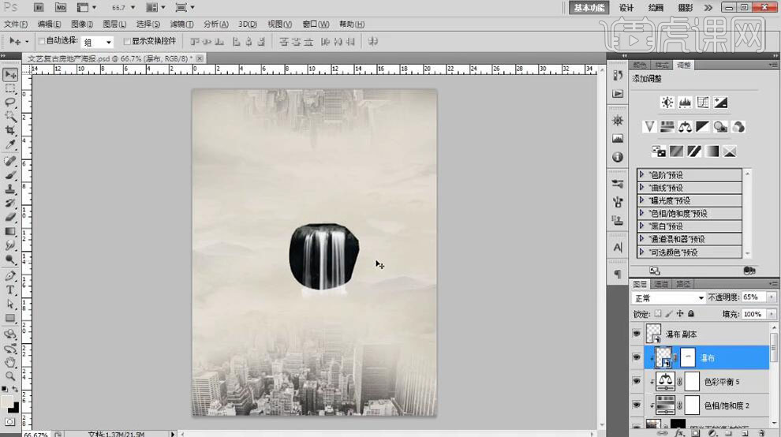The width and height of the screenshot is (781, 437).
Task: Toggle lock position in Layers panel
Action: pos(680,313)
